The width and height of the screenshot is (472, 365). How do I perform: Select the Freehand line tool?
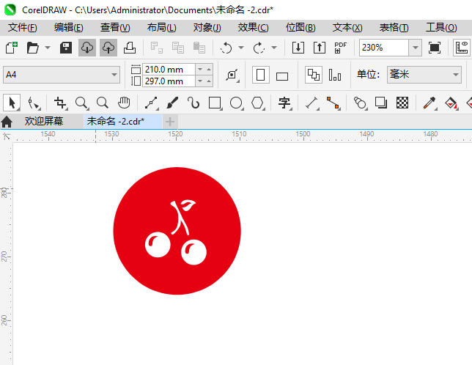coord(152,103)
